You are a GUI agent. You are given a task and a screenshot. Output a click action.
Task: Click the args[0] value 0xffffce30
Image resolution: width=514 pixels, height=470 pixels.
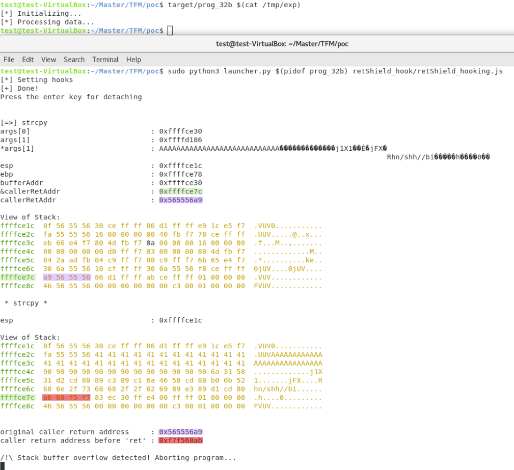coord(180,131)
